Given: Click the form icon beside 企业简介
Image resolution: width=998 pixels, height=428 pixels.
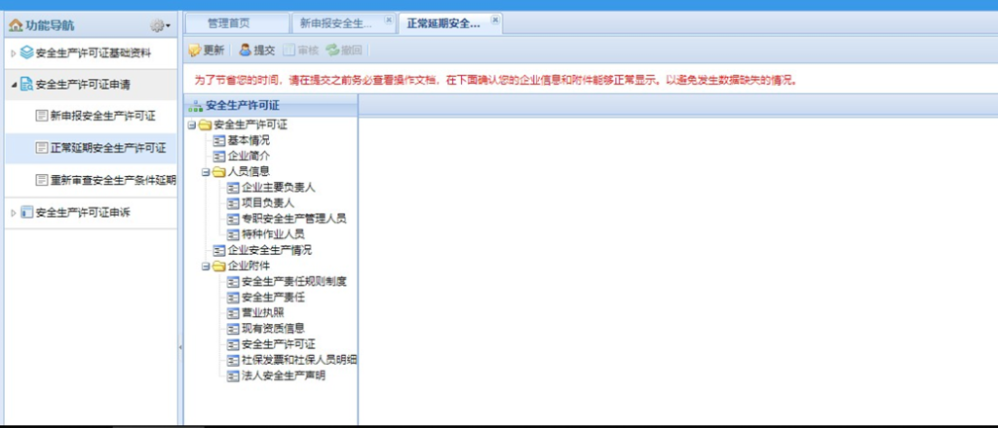Looking at the screenshot, I should 219,157.
